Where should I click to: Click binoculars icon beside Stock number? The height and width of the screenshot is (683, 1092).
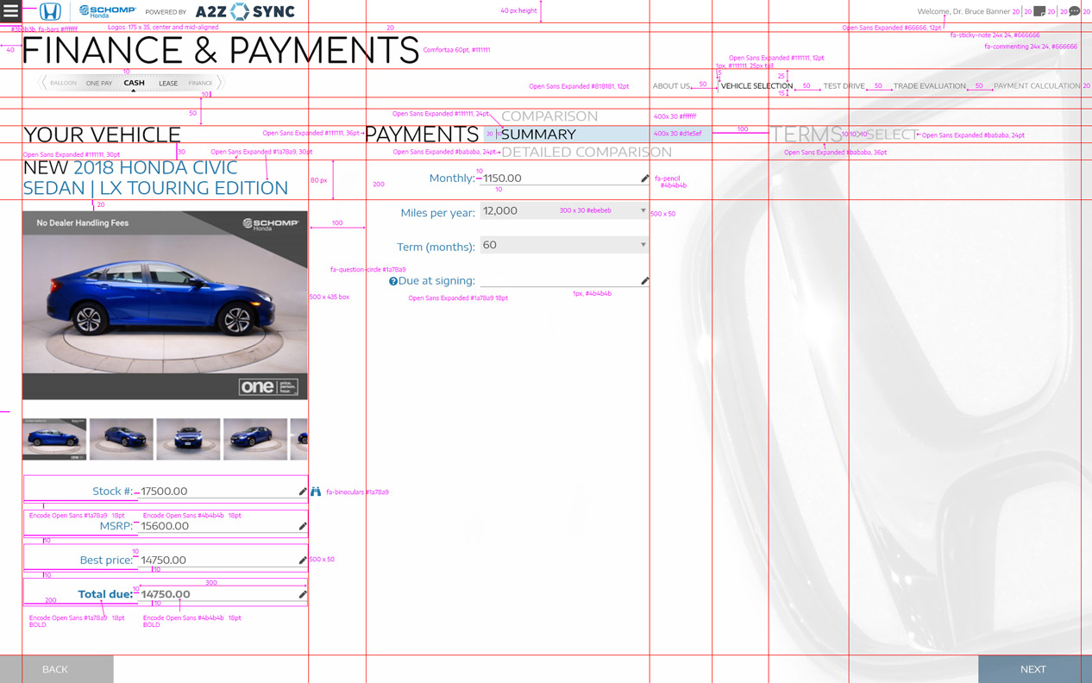click(316, 492)
